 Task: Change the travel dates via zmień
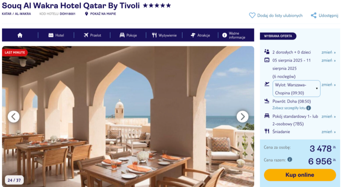[328, 60]
